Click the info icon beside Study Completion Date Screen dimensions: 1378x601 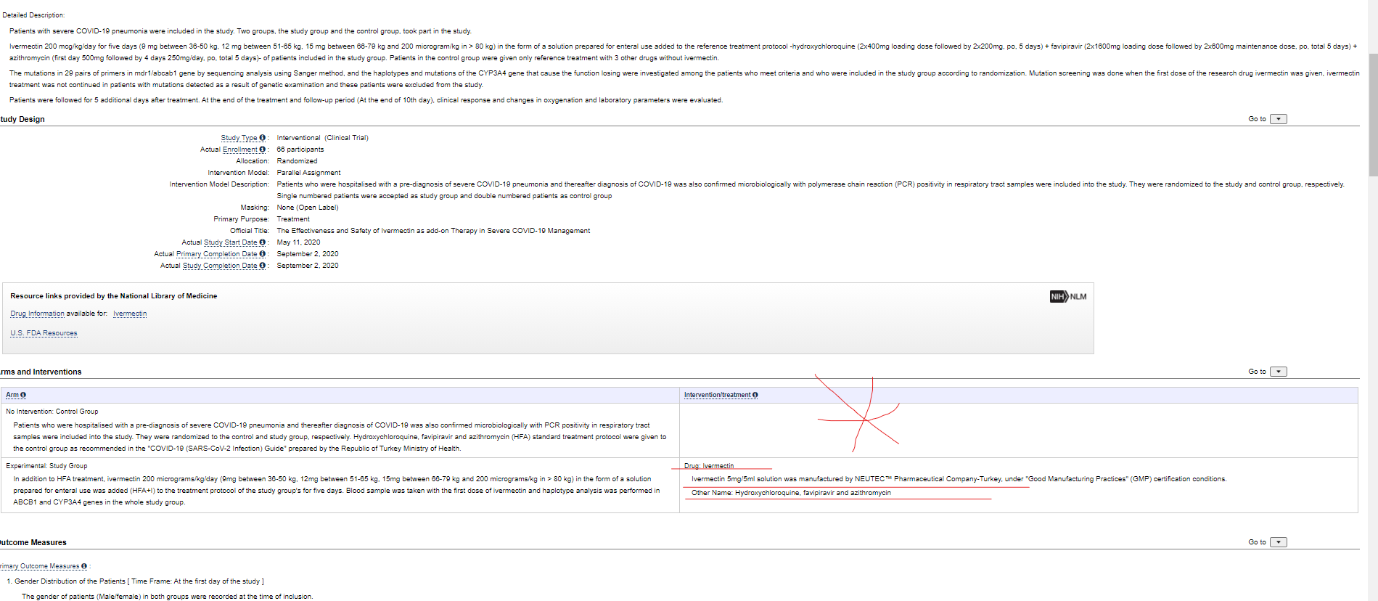(262, 266)
